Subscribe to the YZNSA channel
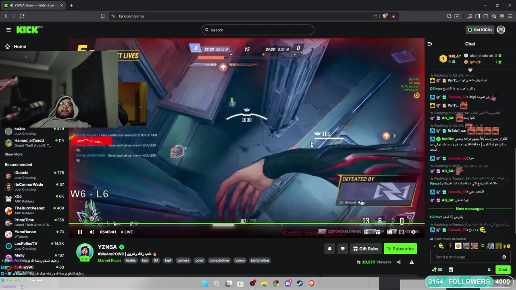This screenshot has height=290, width=516. [400, 249]
